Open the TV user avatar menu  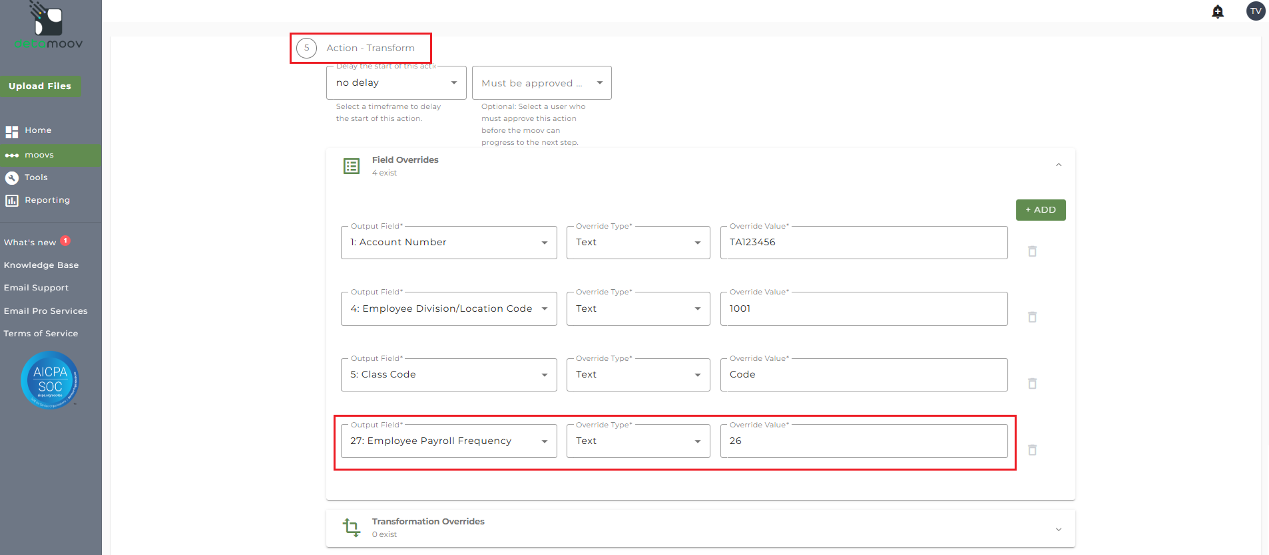[x=1256, y=11]
